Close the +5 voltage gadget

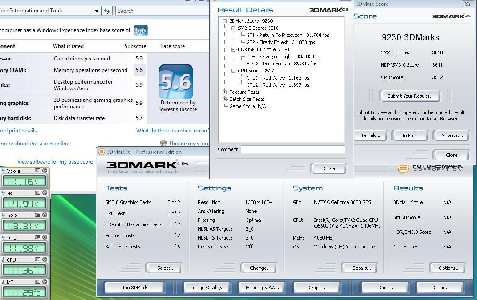pos(45,193)
